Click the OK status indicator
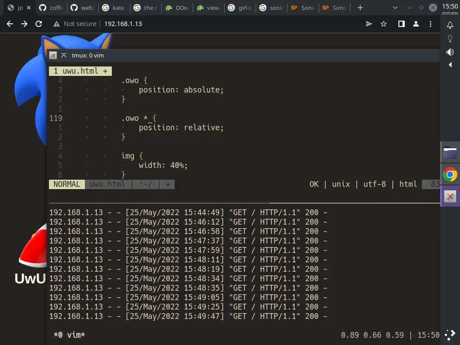This screenshot has height=345, width=460. click(x=314, y=184)
